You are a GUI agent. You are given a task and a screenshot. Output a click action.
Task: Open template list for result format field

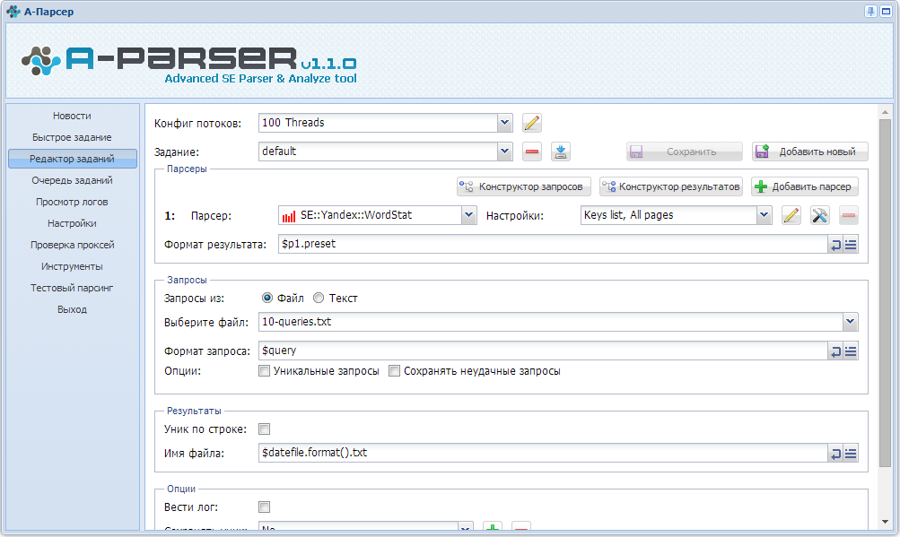coord(851,245)
